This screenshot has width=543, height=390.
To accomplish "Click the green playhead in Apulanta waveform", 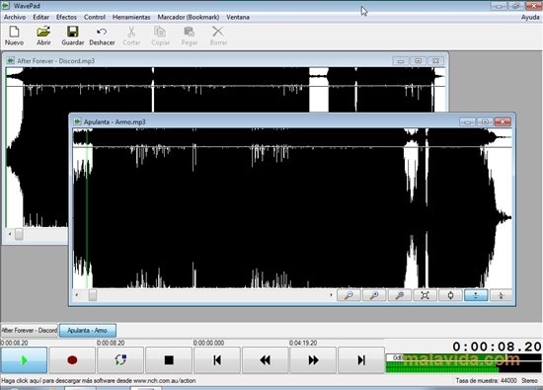I will pyautogui.click(x=87, y=207).
